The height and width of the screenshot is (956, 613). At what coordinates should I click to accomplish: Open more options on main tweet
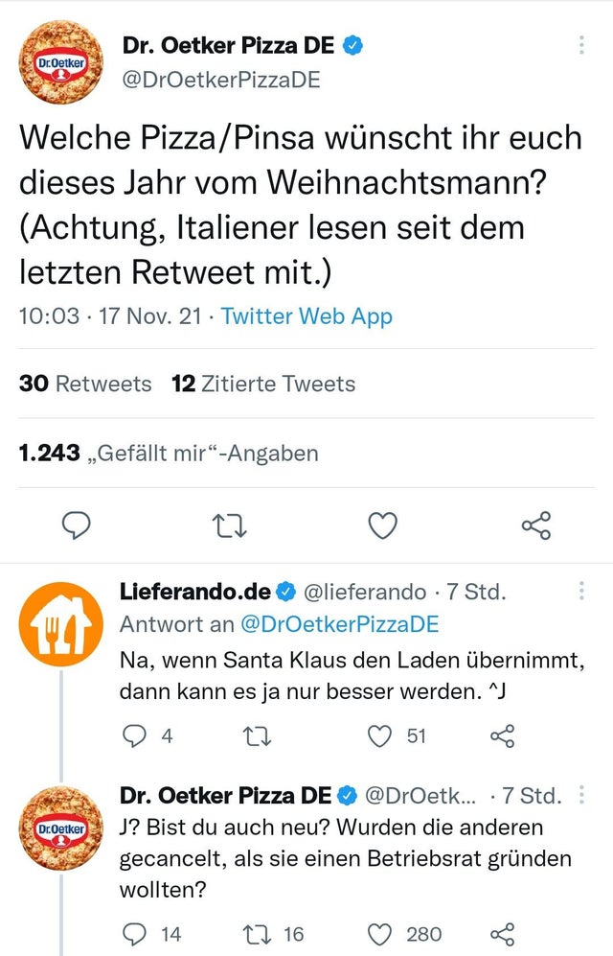tap(580, 45)
